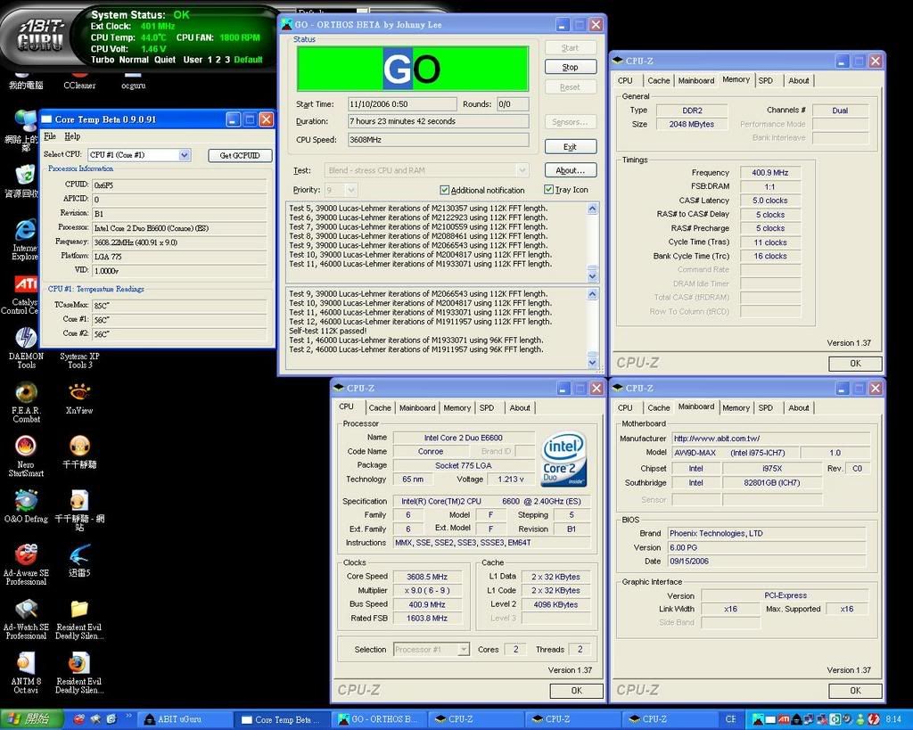Open the About... dialog in Orthos
Viewport: 913px width, 730px height.
tap(571, 170)
